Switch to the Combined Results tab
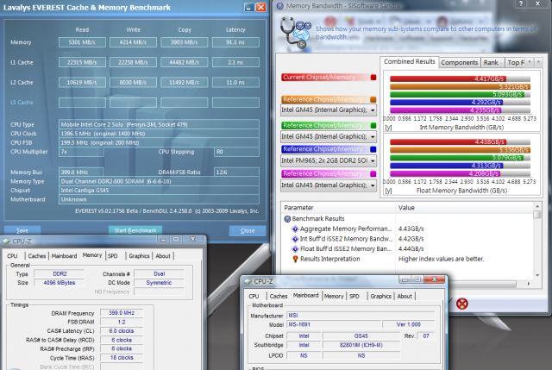This screenshot has height=370, width=552. click(x=410, y=61)
